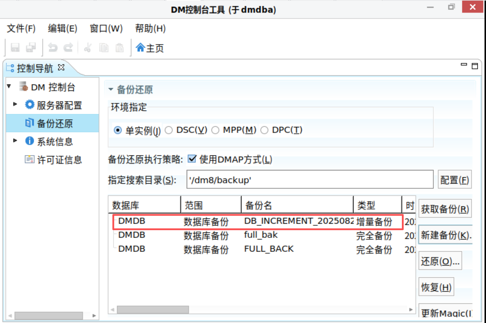Expand the 服务器配置 tree node
Image resolution: width=486 pixels, height=323 pixels.
pos(15,104)
